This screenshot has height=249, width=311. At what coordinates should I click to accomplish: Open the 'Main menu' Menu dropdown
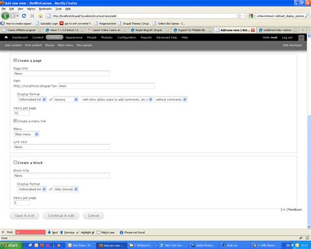point(26,134)
